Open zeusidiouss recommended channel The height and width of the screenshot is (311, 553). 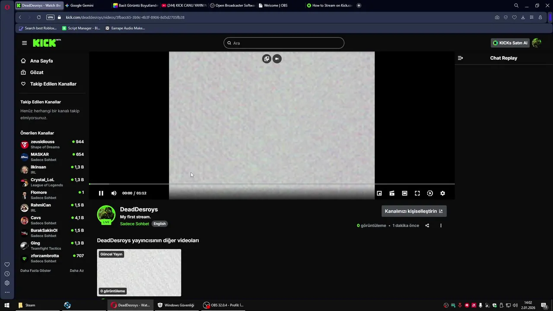tap(52, 144)
